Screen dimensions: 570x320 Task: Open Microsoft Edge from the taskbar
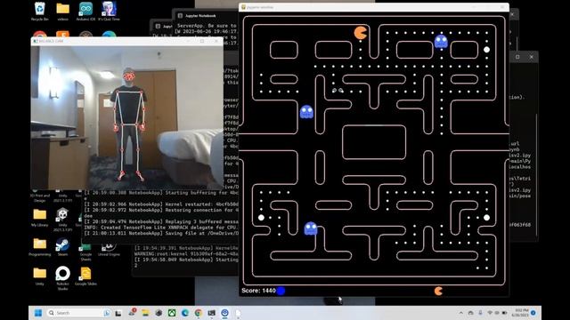coord(185,313)
